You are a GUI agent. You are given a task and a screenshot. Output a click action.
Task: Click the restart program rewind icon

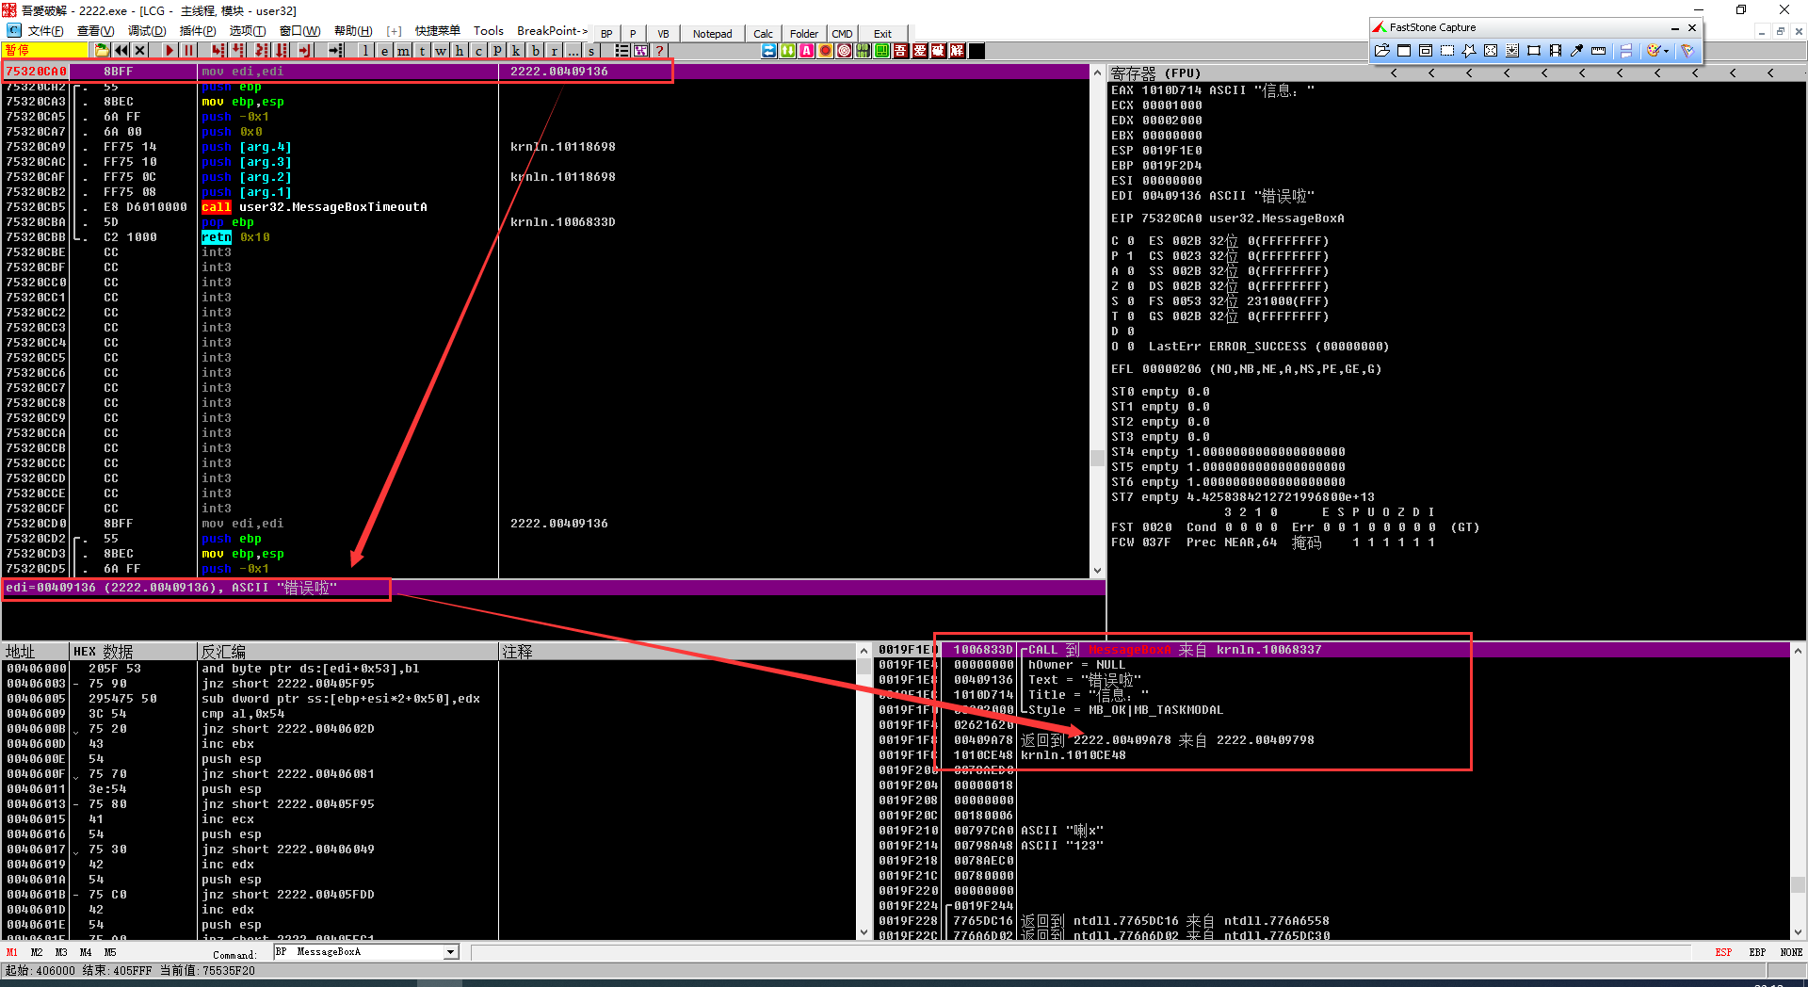coord(121,50)
